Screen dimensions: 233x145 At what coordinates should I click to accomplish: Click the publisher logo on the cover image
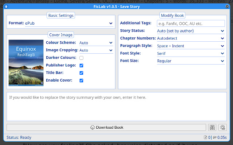click(x=42, y=84)
